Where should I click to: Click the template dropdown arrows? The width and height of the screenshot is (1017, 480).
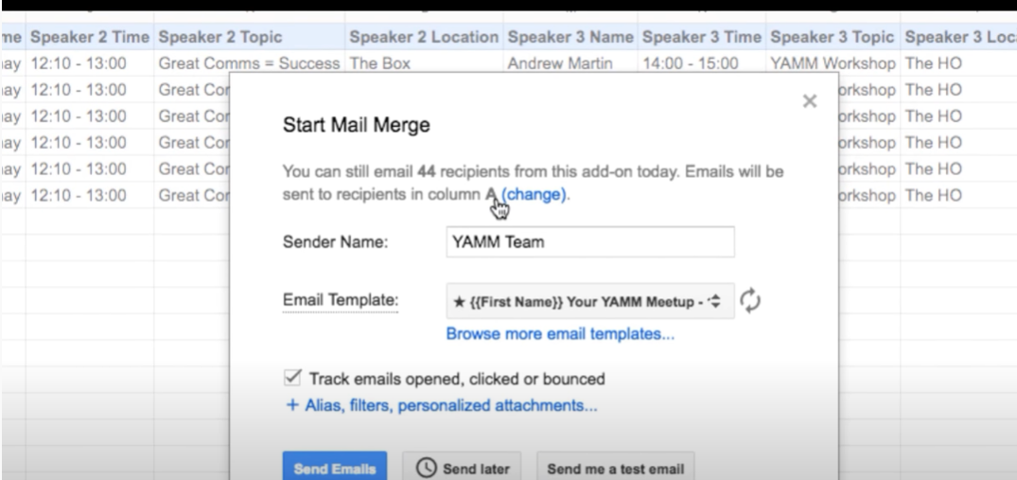(x=715, y=301)
